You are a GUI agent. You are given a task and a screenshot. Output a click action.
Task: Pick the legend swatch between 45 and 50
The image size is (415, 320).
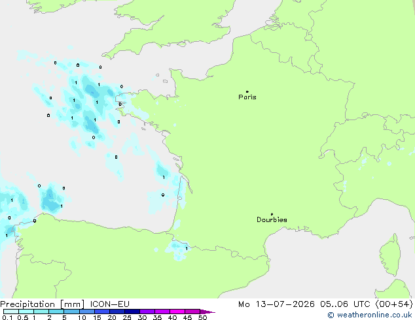coord(192,312)
